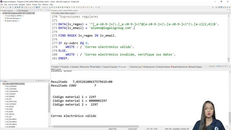Click the 'Resultado CONV' console line

[74, 86]
